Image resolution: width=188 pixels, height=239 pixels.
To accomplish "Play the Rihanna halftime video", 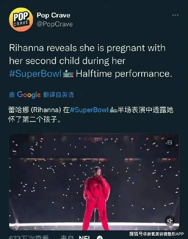I will [94, 182].
